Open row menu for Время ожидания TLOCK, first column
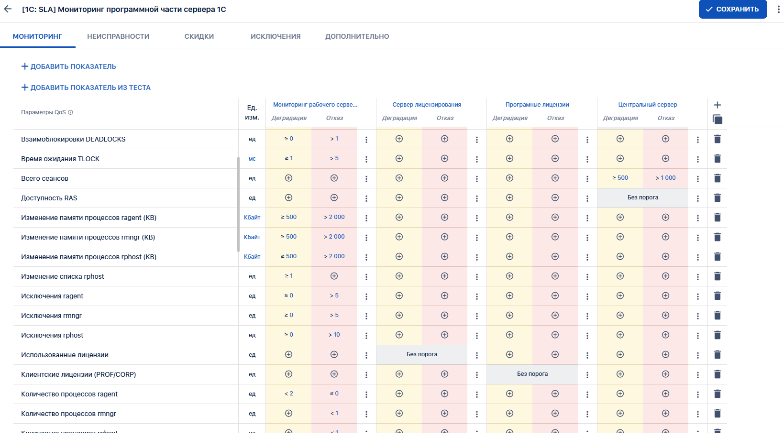The width and height of the screenshot is (784, 438). click(366, 159)
